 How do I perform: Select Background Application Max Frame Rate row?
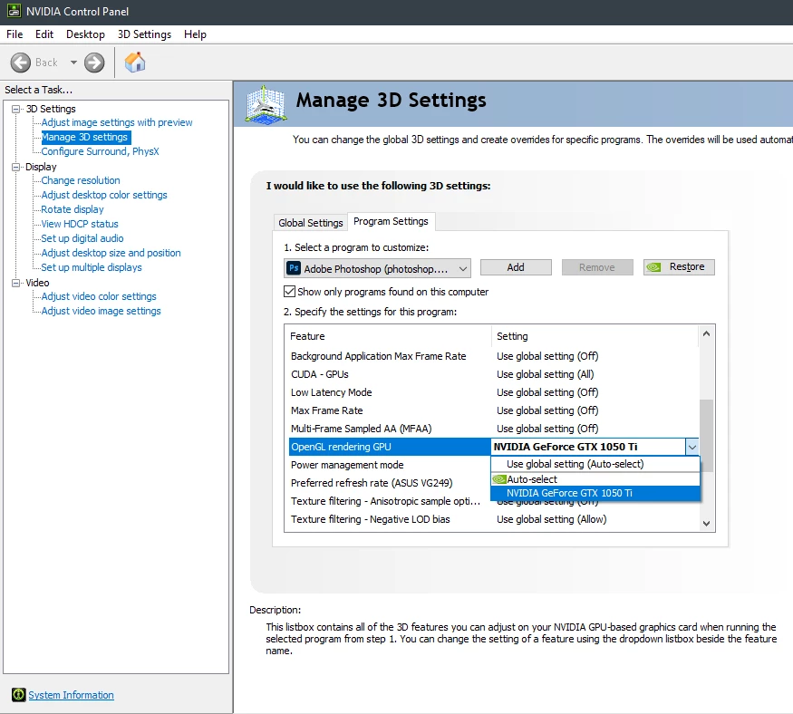click(x=494, y=356)
